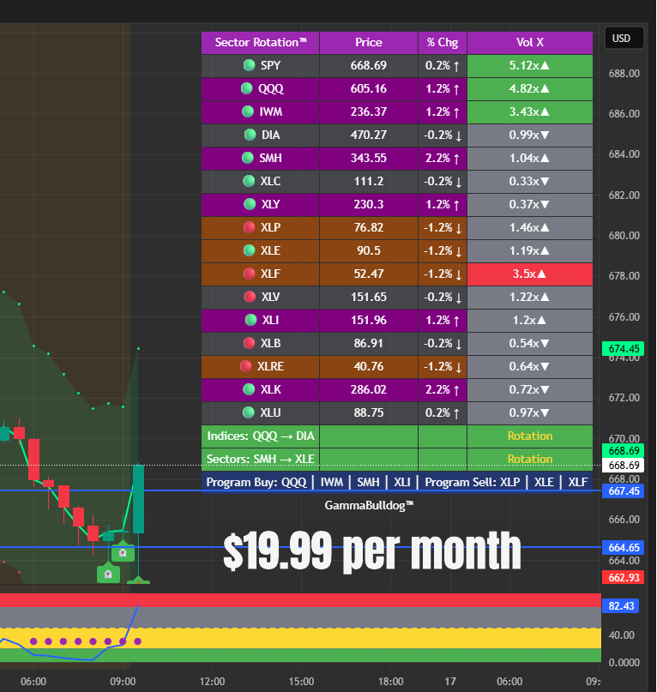Click the upper ghost signal marker on chart
657x692 pixels.
point(123,551)
